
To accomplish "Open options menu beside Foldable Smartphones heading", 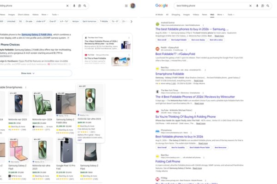I will 25,87.
